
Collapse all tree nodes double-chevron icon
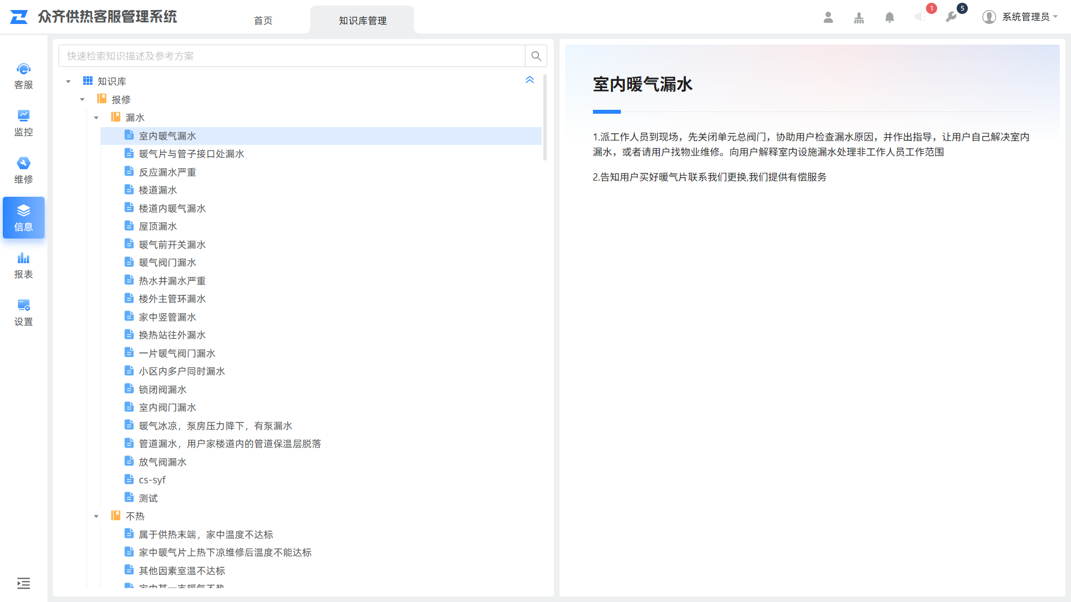[x=530, y=80]
